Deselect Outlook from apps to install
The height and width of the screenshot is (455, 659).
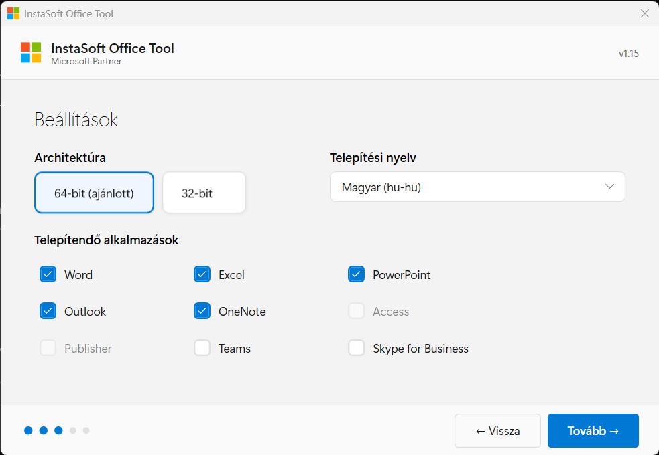point(48,311)
